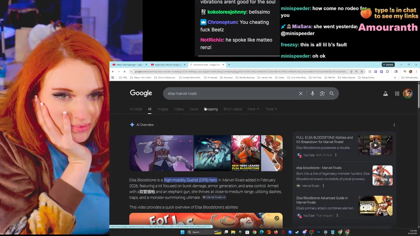Switch to Short videos tab

click(233, 109)
